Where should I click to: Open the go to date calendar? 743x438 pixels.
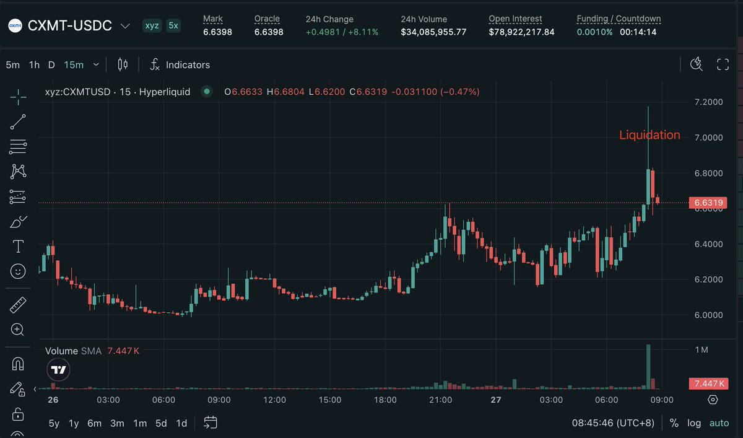[x=211, y=423]
